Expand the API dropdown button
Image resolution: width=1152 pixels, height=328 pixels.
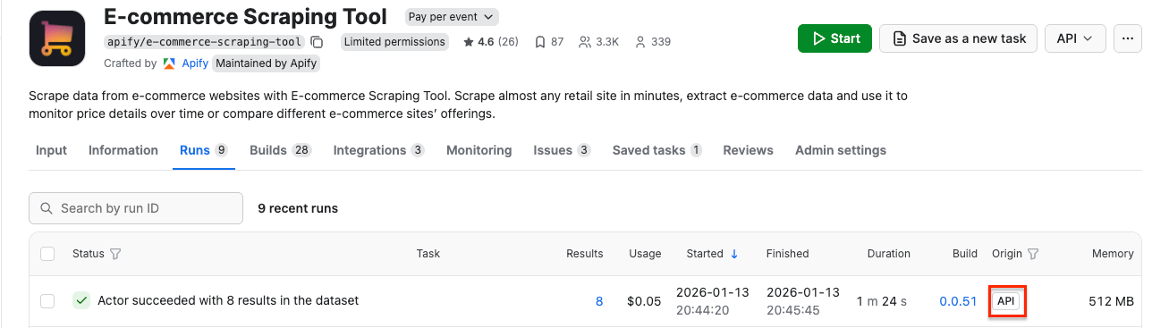[1075, 38]
